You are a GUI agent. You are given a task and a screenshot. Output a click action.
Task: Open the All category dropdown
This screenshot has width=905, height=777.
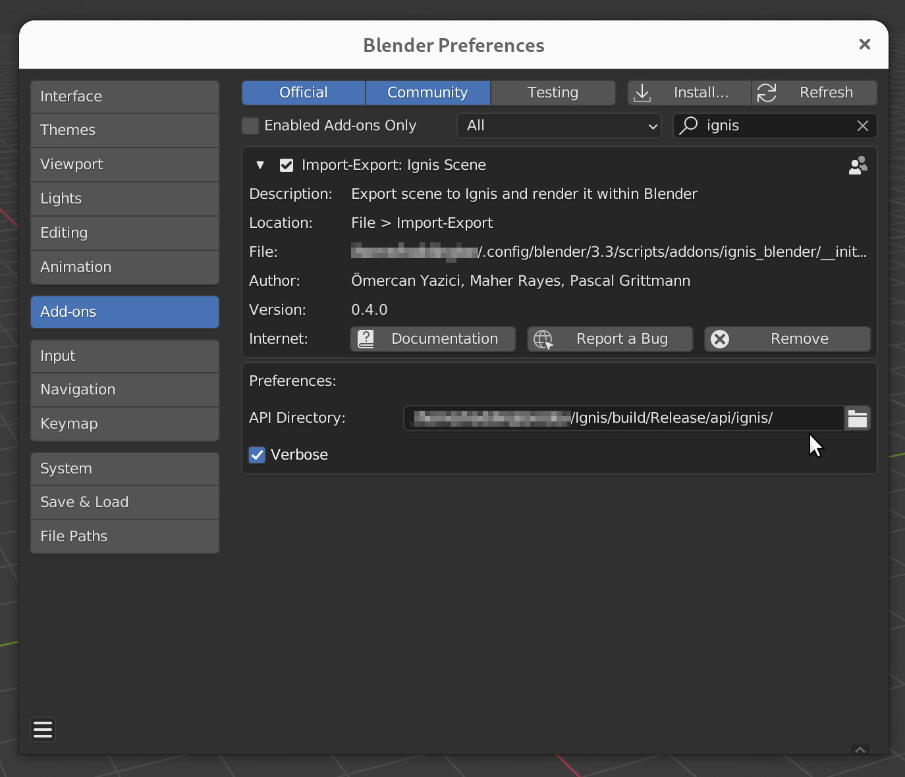coord(559,126)
